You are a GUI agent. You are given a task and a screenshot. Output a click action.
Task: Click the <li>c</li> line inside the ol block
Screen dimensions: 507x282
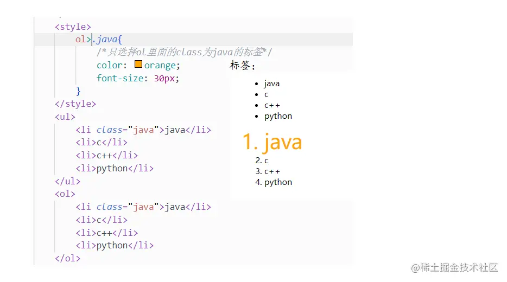coord(102,220)
